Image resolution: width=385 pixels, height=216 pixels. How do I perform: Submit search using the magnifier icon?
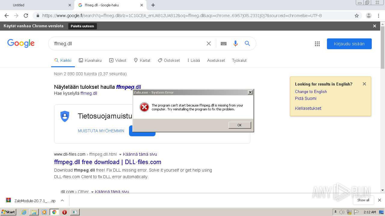coord(247,43)
